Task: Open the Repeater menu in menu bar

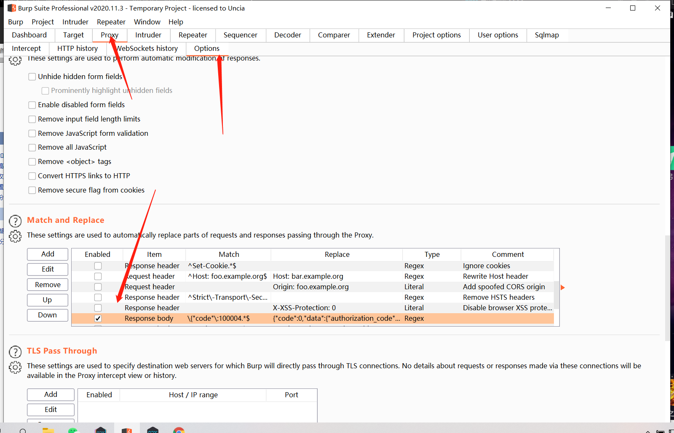Action: pyautogui.click(x=111, y=22)
